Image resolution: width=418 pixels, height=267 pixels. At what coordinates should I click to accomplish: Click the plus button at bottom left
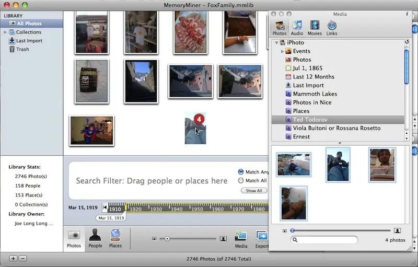pyautogui.click(x=13, y=259)
